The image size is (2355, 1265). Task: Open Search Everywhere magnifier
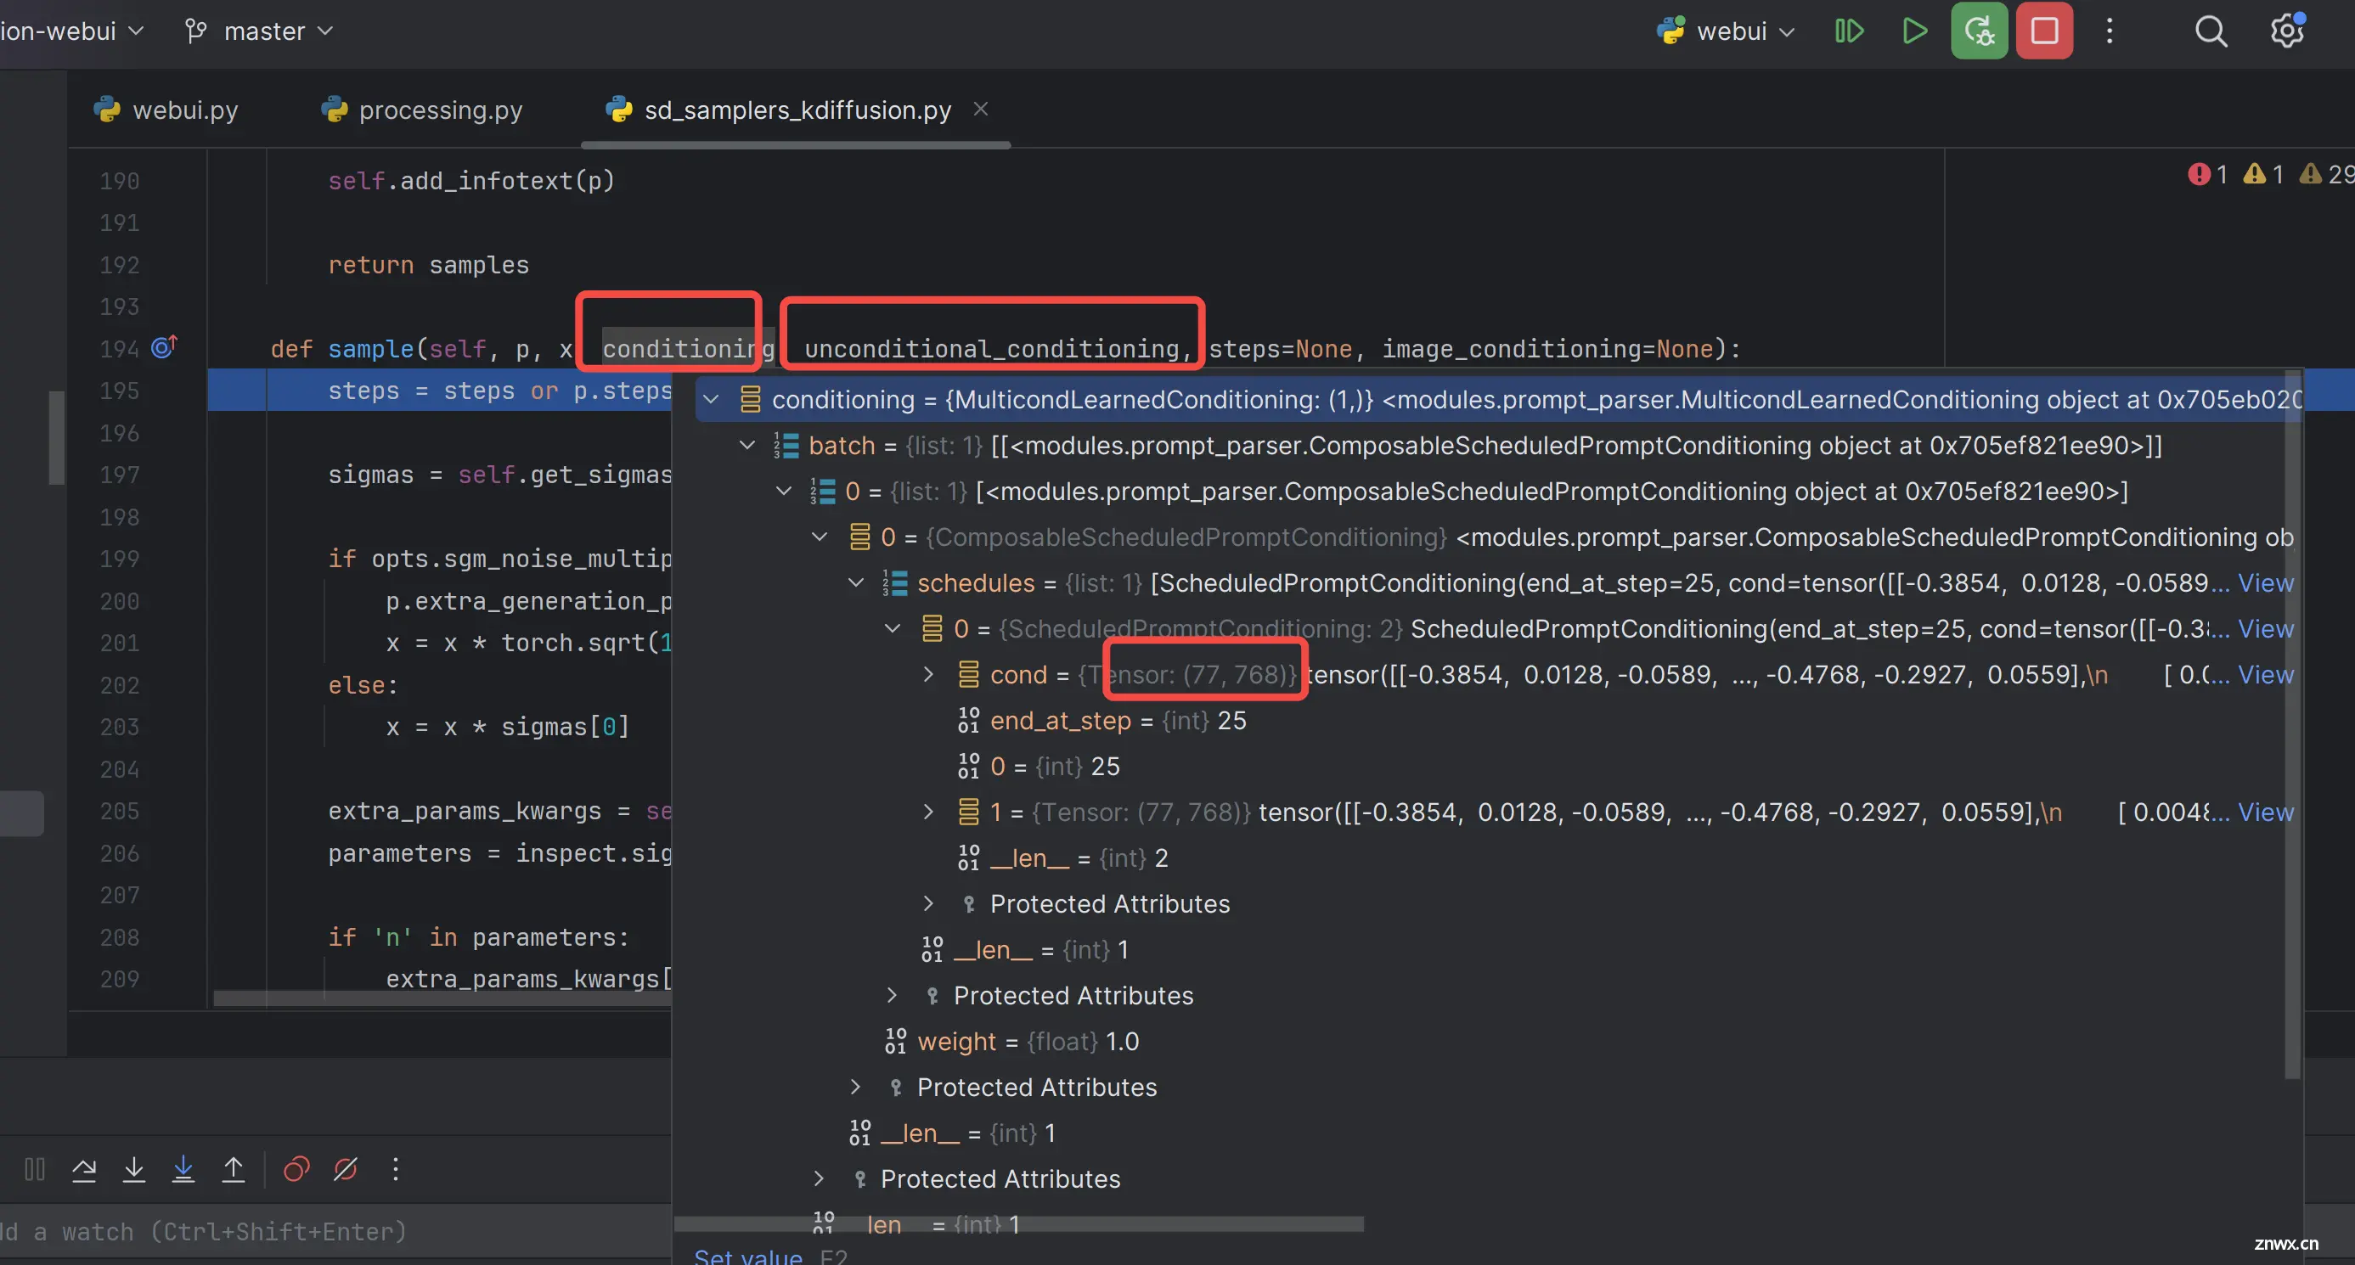point(2211,31)
